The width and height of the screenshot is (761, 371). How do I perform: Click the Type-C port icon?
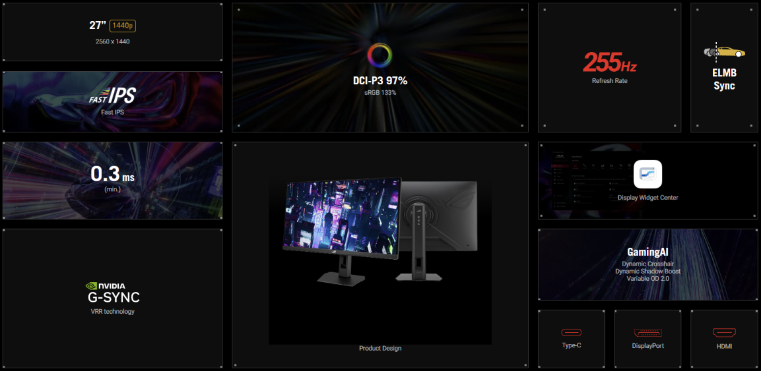pyautogui.click(x=571, y=333)
